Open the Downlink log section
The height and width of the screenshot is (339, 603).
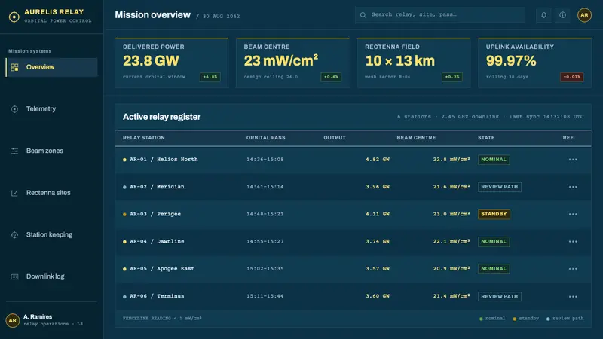click(x=51, y=276)
